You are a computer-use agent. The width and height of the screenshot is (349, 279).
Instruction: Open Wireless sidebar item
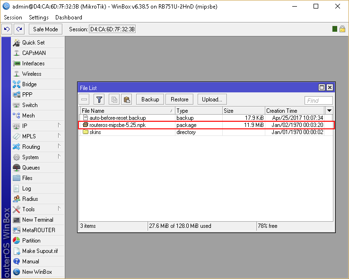[38, 74]
